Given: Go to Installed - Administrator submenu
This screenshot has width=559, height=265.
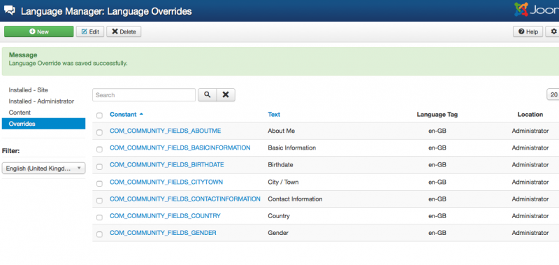Looking at the screenshot, I should click(x=41, y=101).
